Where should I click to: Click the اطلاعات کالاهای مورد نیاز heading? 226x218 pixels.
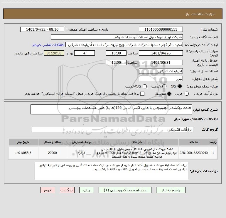[196, 119]
